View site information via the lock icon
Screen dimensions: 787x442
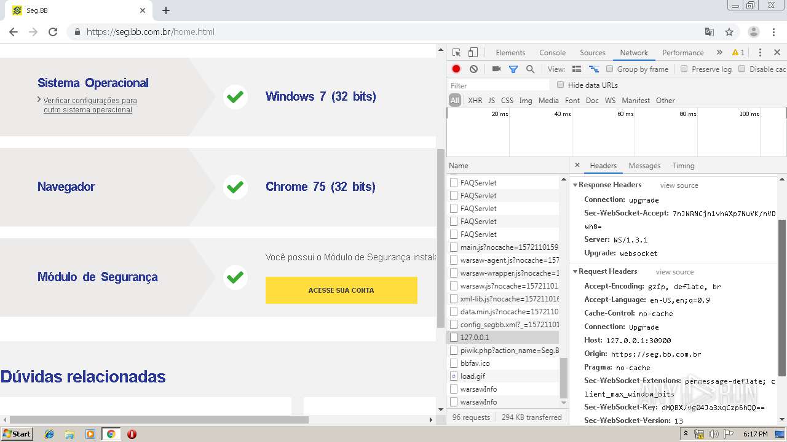77,32
